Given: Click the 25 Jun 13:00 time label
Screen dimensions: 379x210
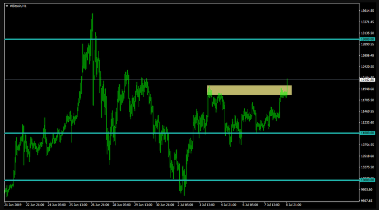Looking at the screenshot, I should tap(79, 205).
